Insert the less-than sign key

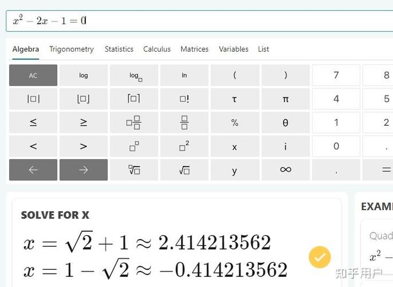click(33, 146)
